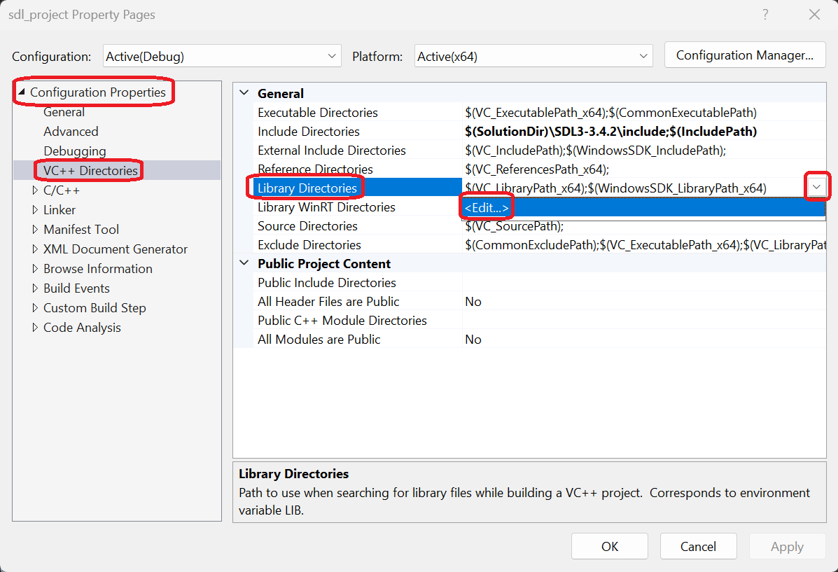Select the All Header Files are Public row
Viewport: 838px width, 572px height.
coord(329,301)
